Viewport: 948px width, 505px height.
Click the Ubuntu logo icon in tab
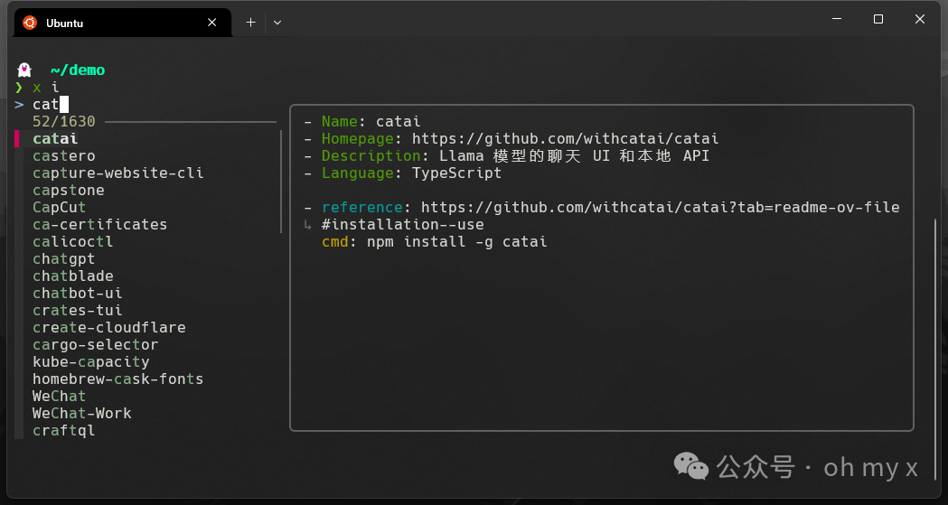[x=30, y=23]
